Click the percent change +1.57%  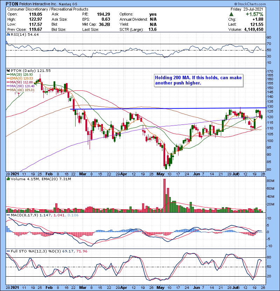click(x=254, y=14)
